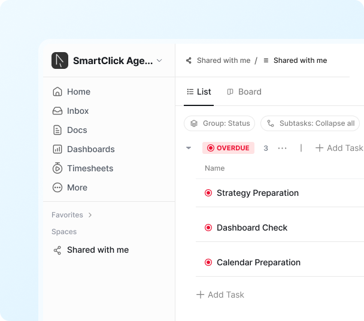The height and width of the screenshot is (321, 364).
Task: Click the Docs page icon
Action: (57, 130)
